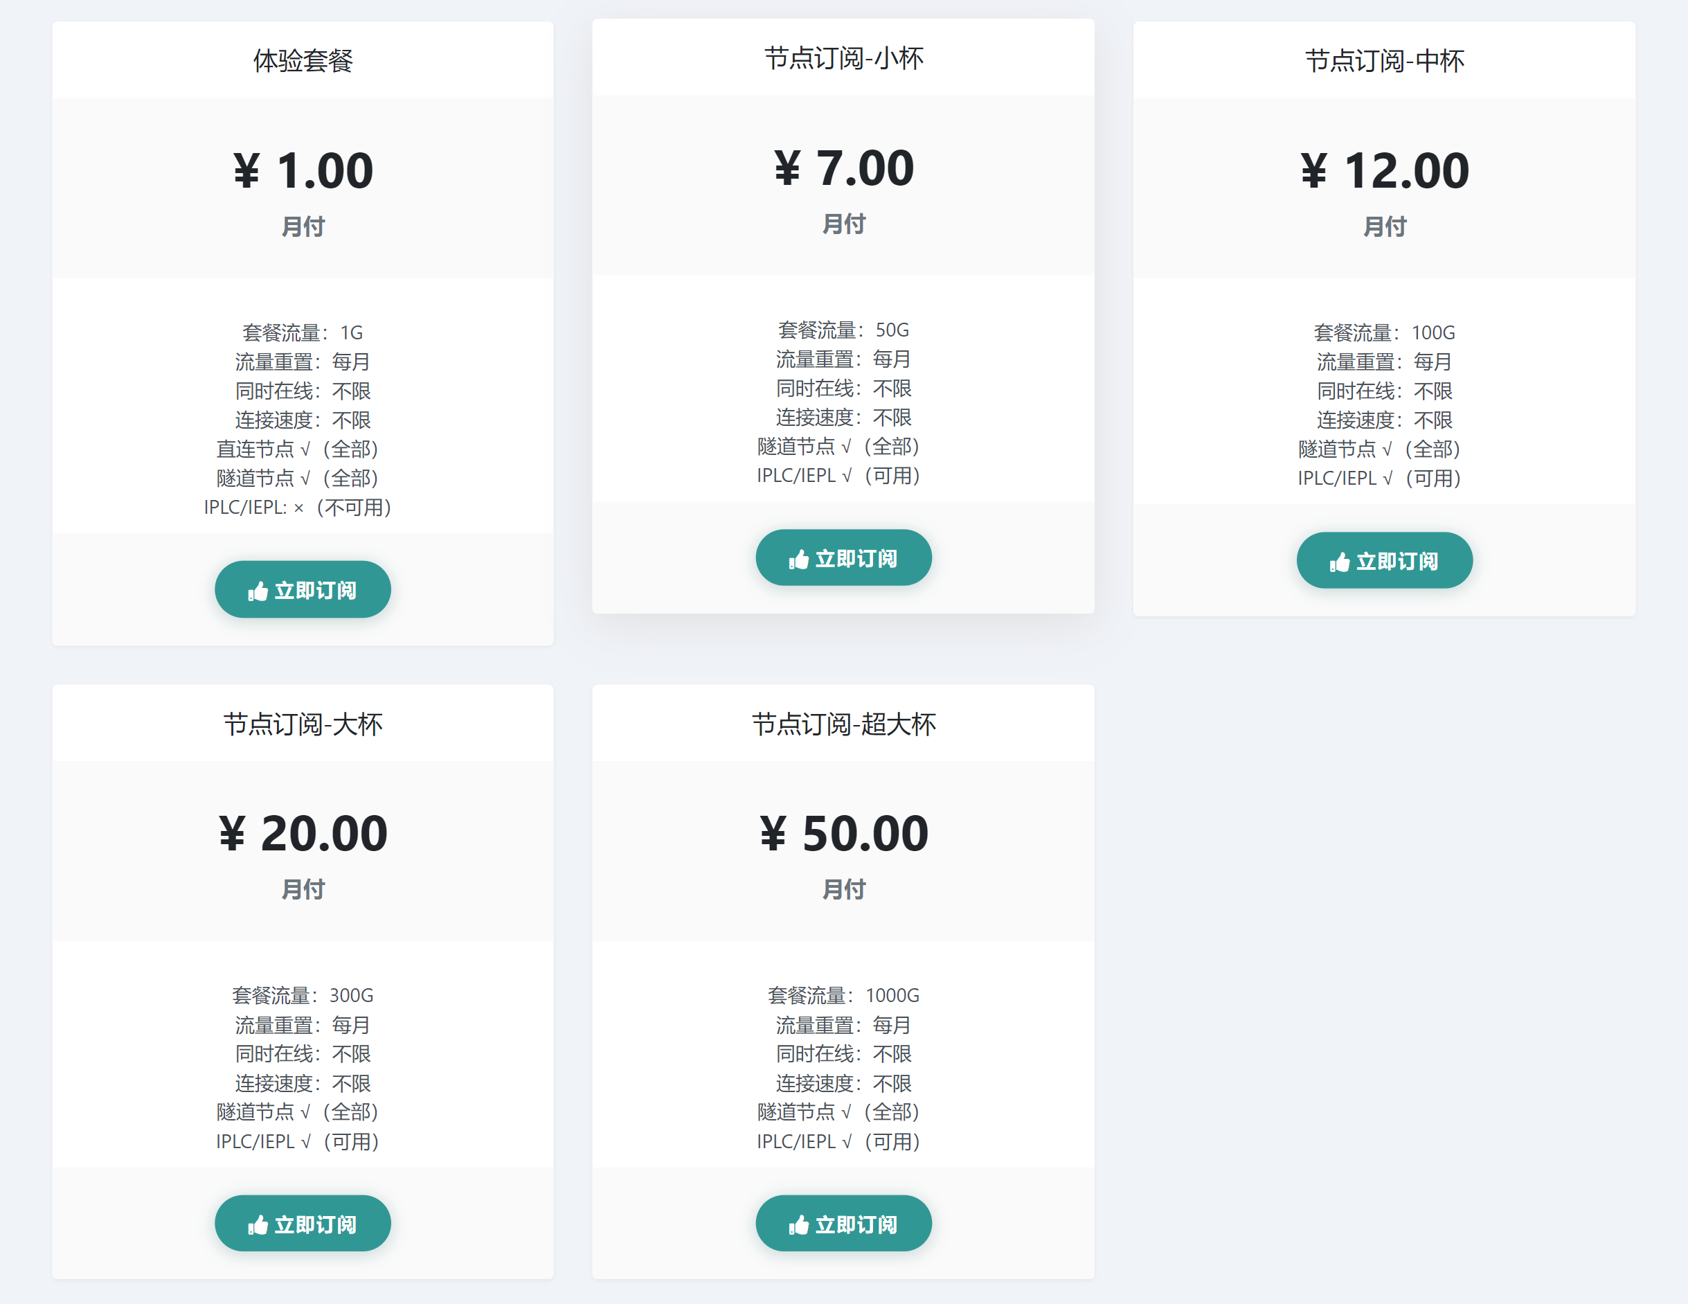This screenshot has width=1688, height=1304.
Task: Subscribe to the ¥50.00 超大杯 plan
Action: (x=843, y=1224)
